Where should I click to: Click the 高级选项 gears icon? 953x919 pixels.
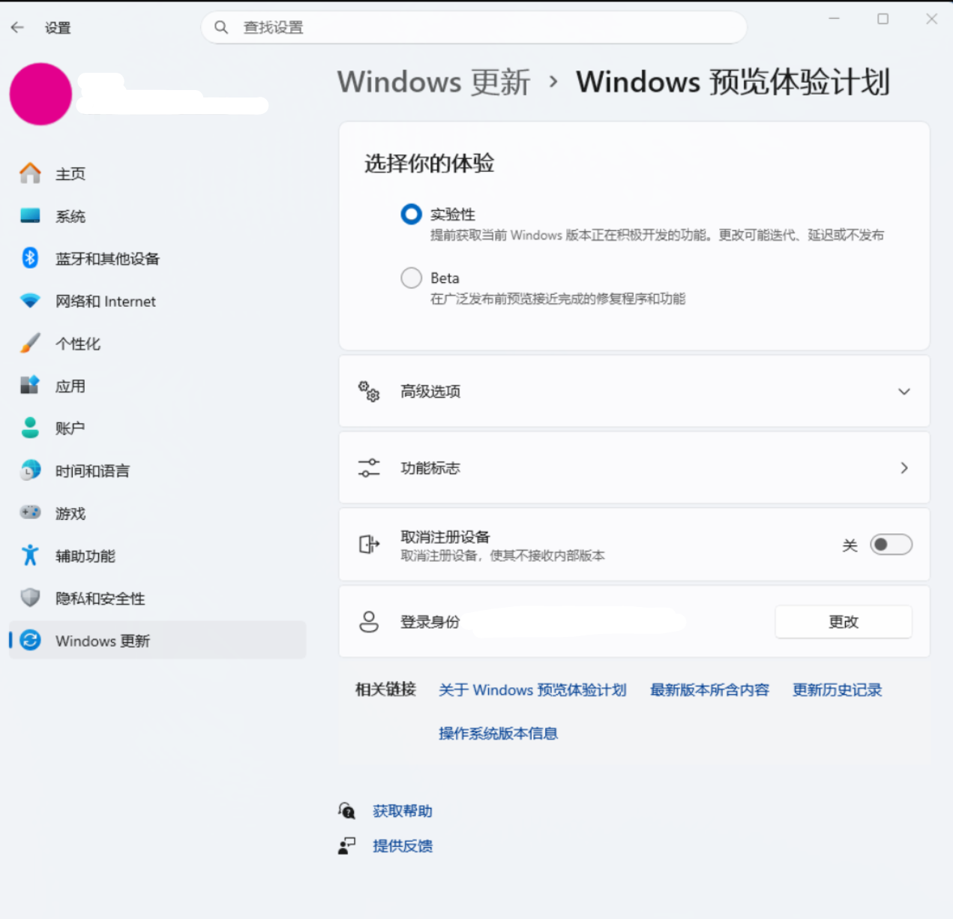pyautogui.click(x=369, y=391)
